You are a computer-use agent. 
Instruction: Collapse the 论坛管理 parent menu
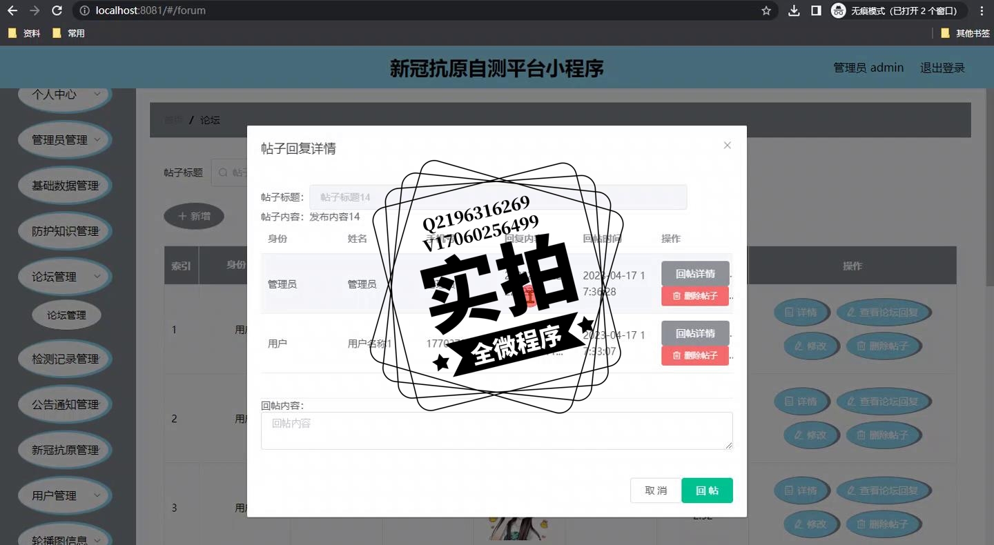tap(64, 277)
